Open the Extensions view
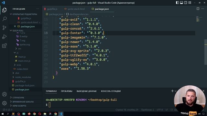 4,46
